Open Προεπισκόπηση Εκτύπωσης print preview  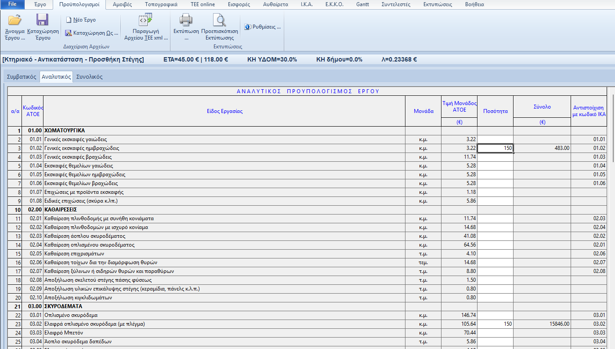tap(219, 20)
